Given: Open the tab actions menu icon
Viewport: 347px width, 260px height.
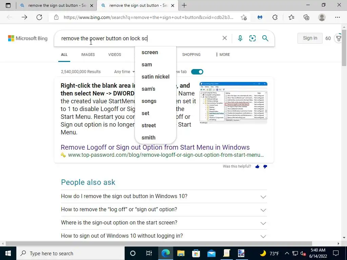Looking at the screenshot, I should click(x=8, y=5).
